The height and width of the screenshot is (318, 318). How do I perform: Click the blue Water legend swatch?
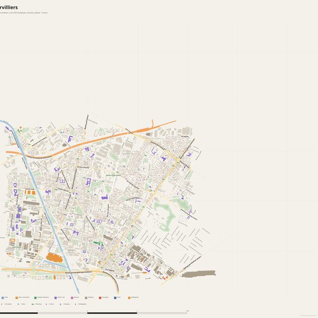coord(3,298)
